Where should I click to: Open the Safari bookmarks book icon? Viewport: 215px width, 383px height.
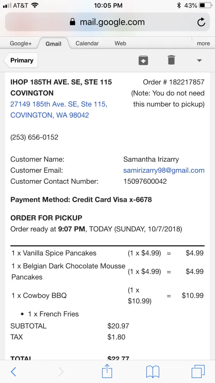pyautogui.click(x=153, y=372)
